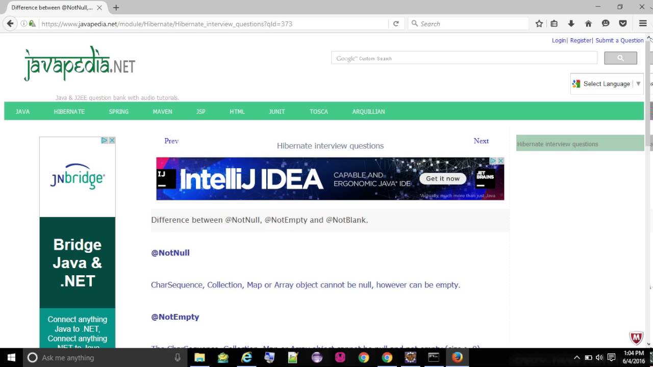Image resolution: width=653 pixels, height=367 pixels.
Task: Switch to Firefox taskbar icon
Action: (457, 357)
